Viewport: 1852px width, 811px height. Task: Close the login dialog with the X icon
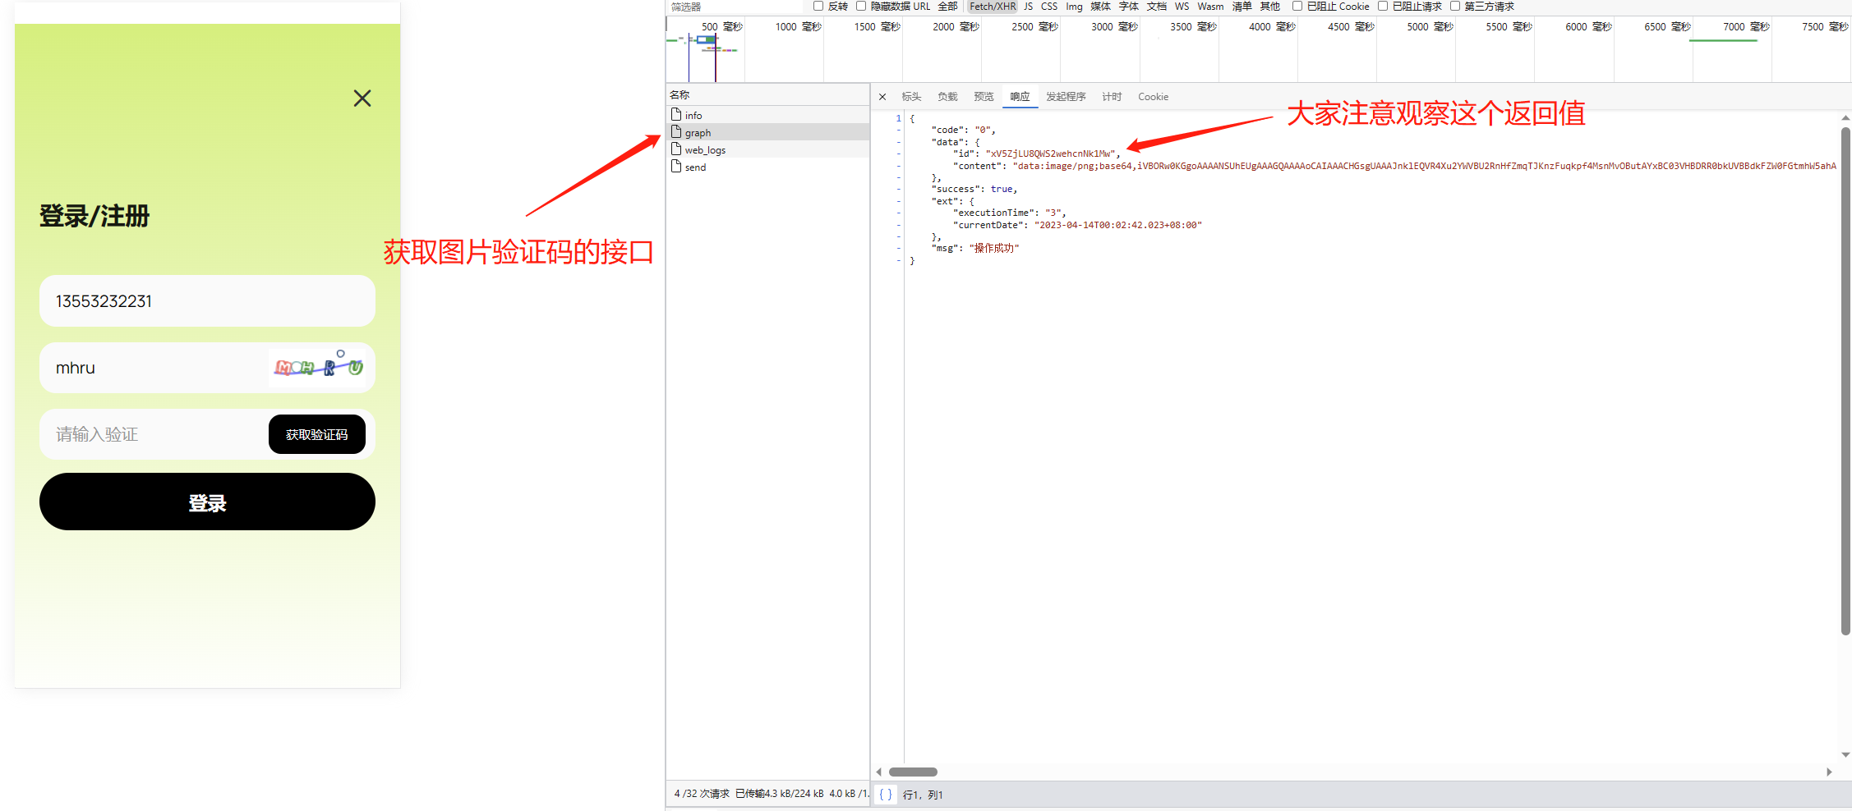362,99
